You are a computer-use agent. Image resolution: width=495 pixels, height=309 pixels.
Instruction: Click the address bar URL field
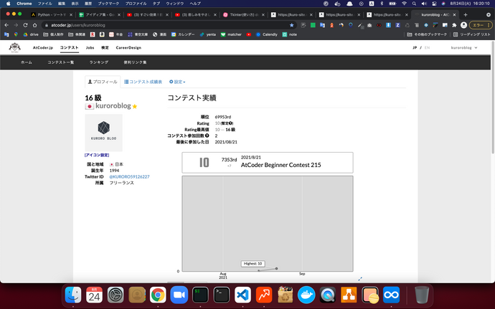coord(169,25)
